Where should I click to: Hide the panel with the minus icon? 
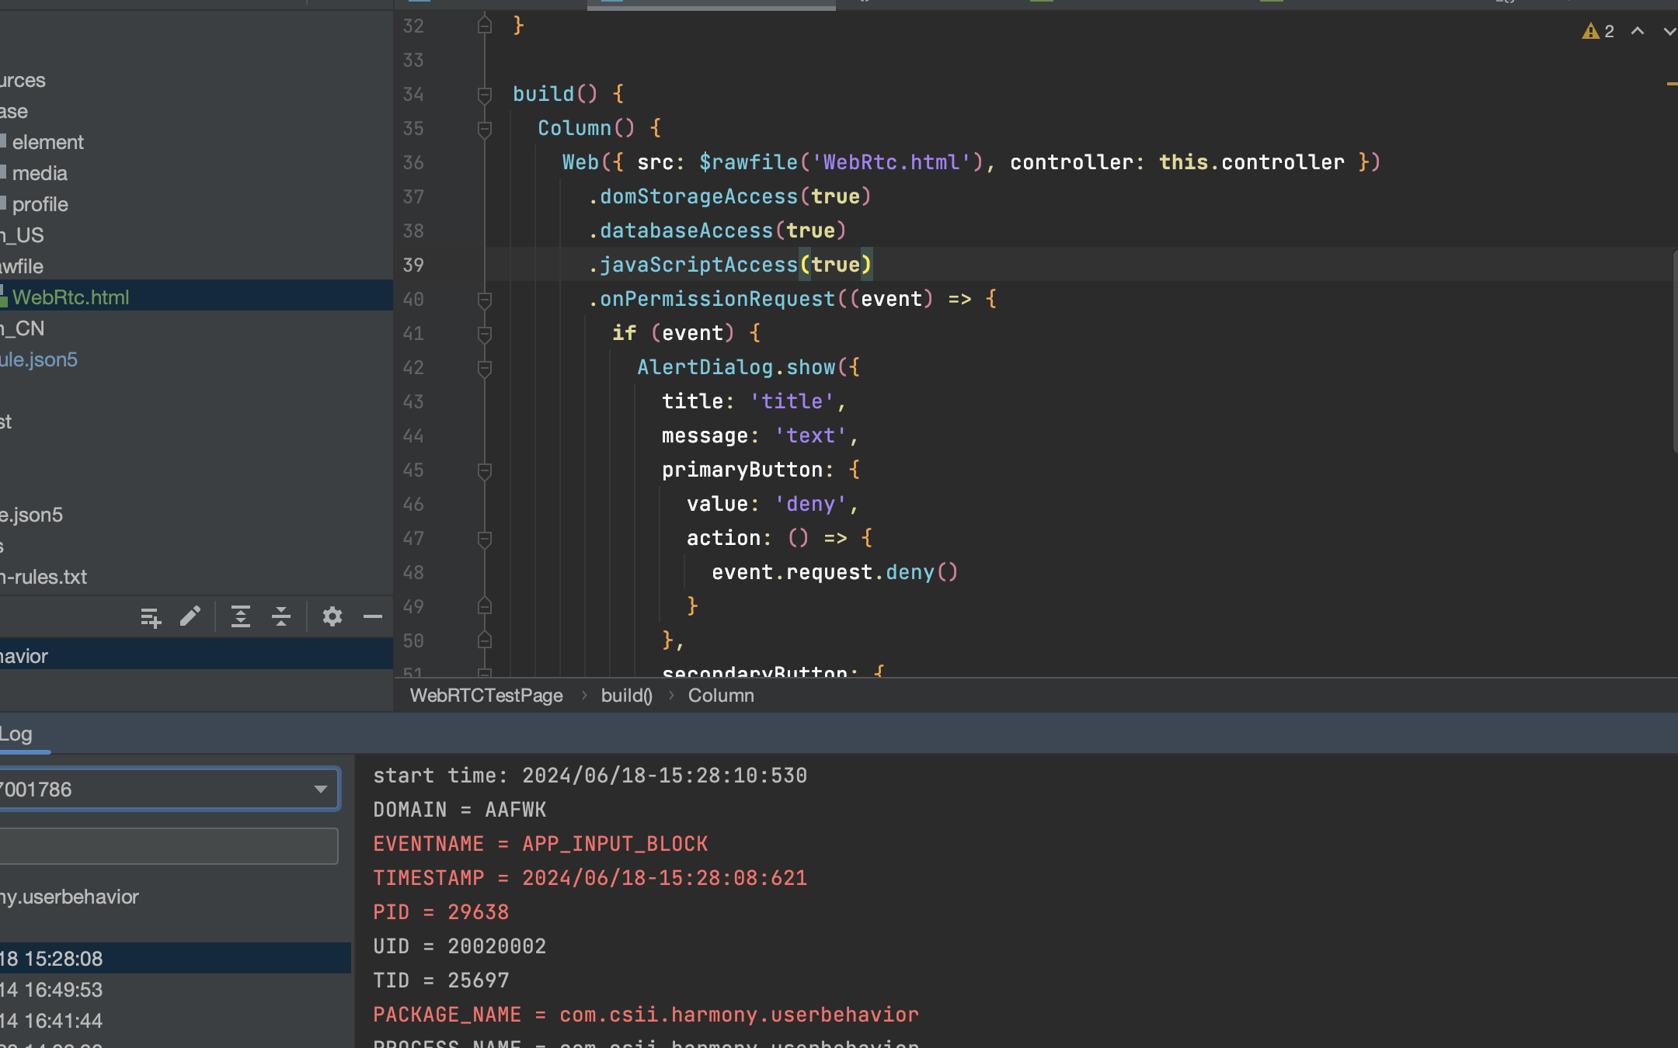coord(373,616)
